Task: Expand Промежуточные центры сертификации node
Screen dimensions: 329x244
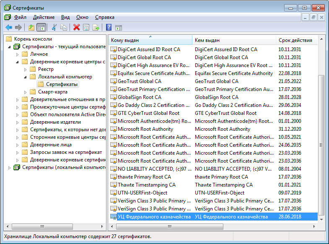Action: click(18, 107)
